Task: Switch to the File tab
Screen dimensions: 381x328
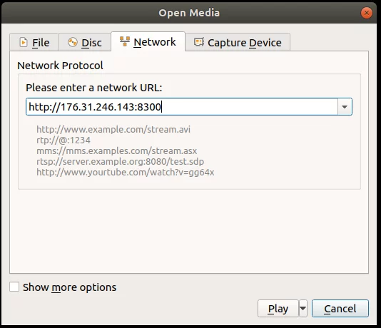Action: pyautogui.click(x=34, y=42)
